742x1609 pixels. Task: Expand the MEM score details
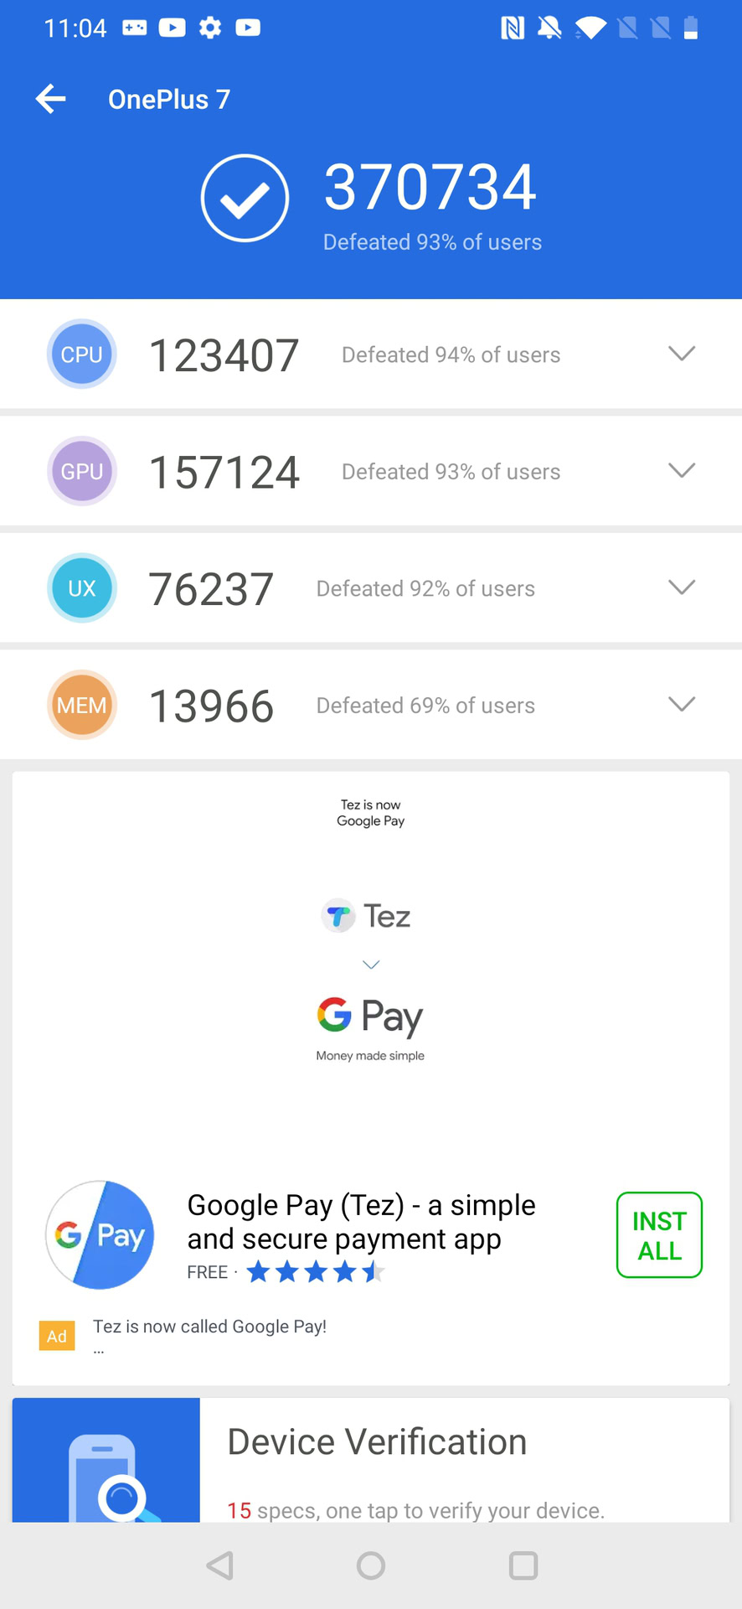682,704
